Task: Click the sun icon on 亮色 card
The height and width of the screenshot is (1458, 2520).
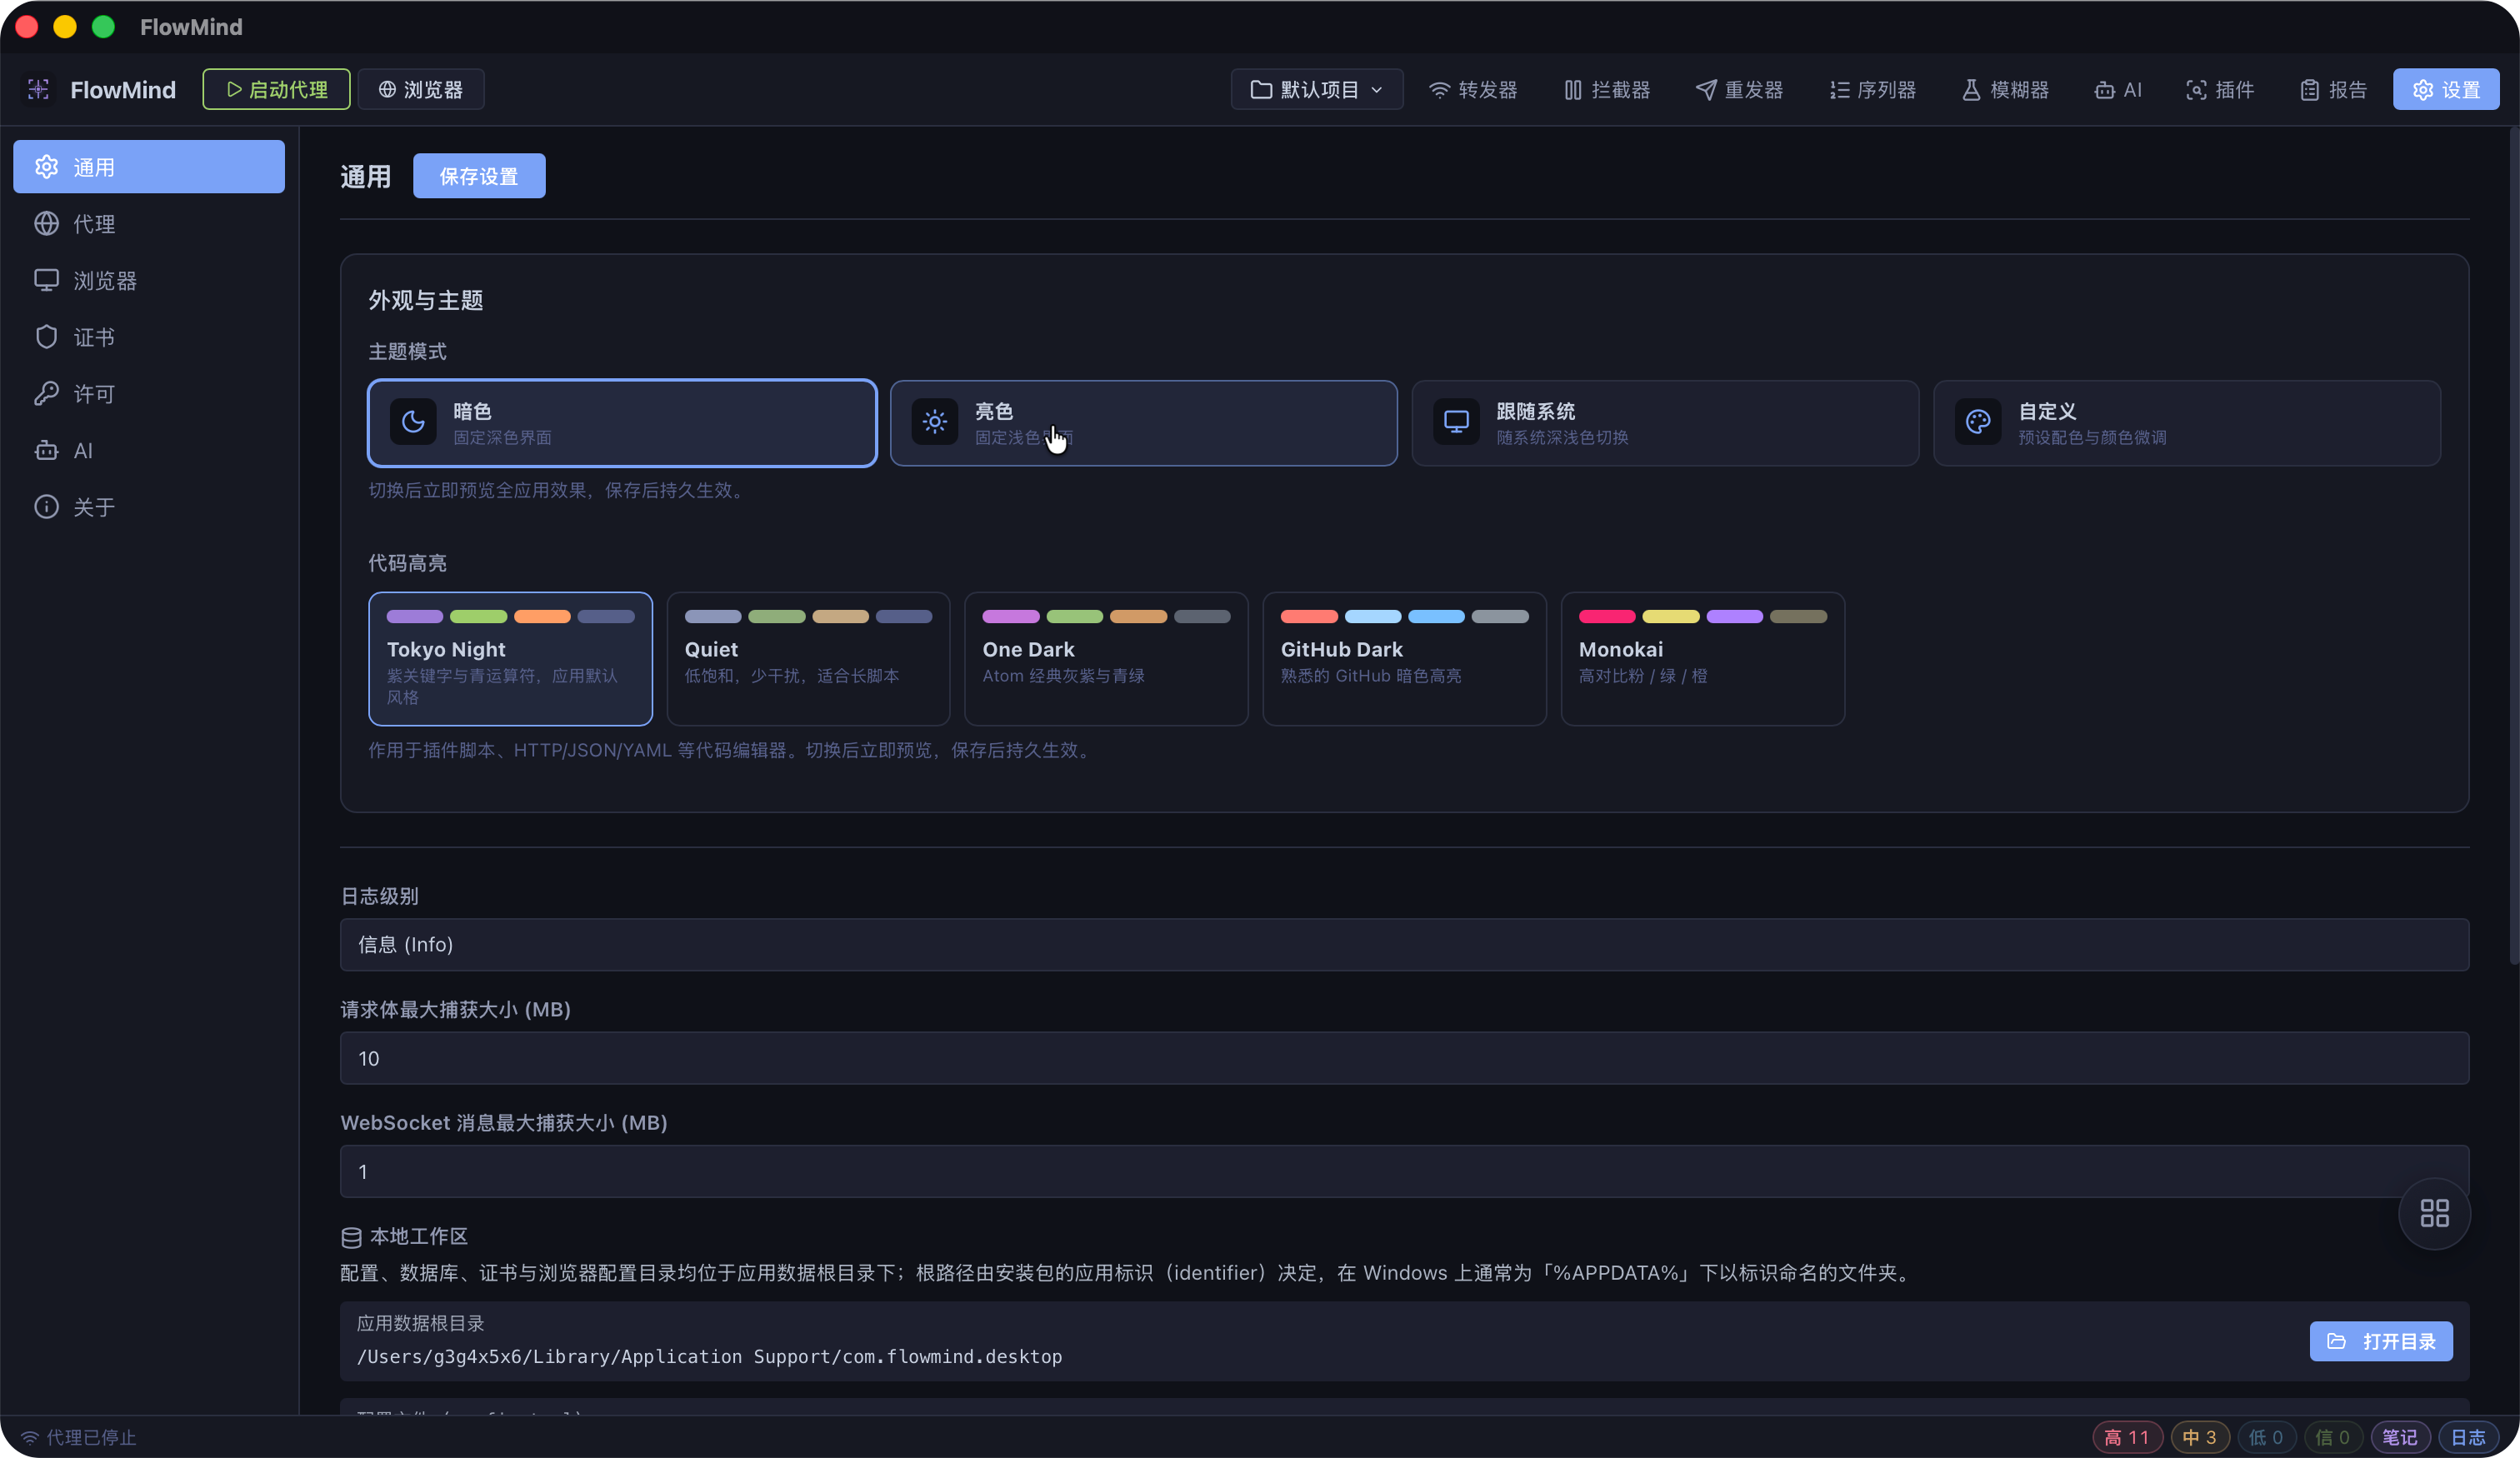Action: (934, 422)
